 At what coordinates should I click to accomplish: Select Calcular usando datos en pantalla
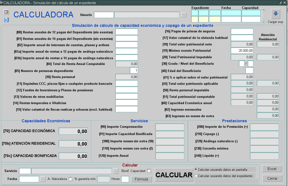(x=196, y=169)
